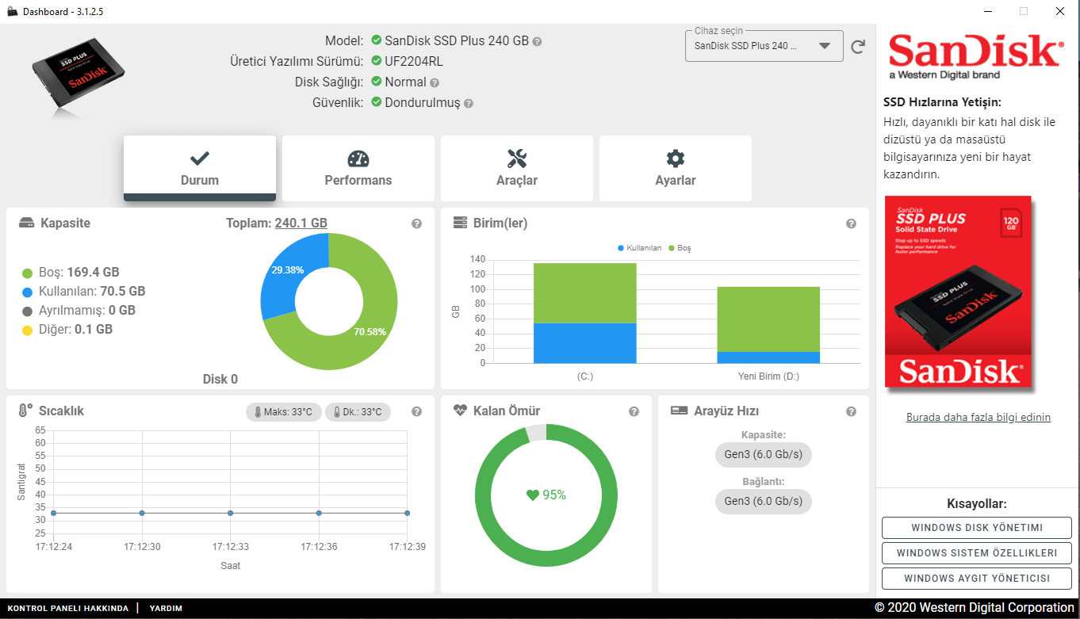Toggle the Kullanılan legend in Birim(ler) chart
Image resolution: width=1080 pixels, height=619 pixels.
(x=639, y=248)
